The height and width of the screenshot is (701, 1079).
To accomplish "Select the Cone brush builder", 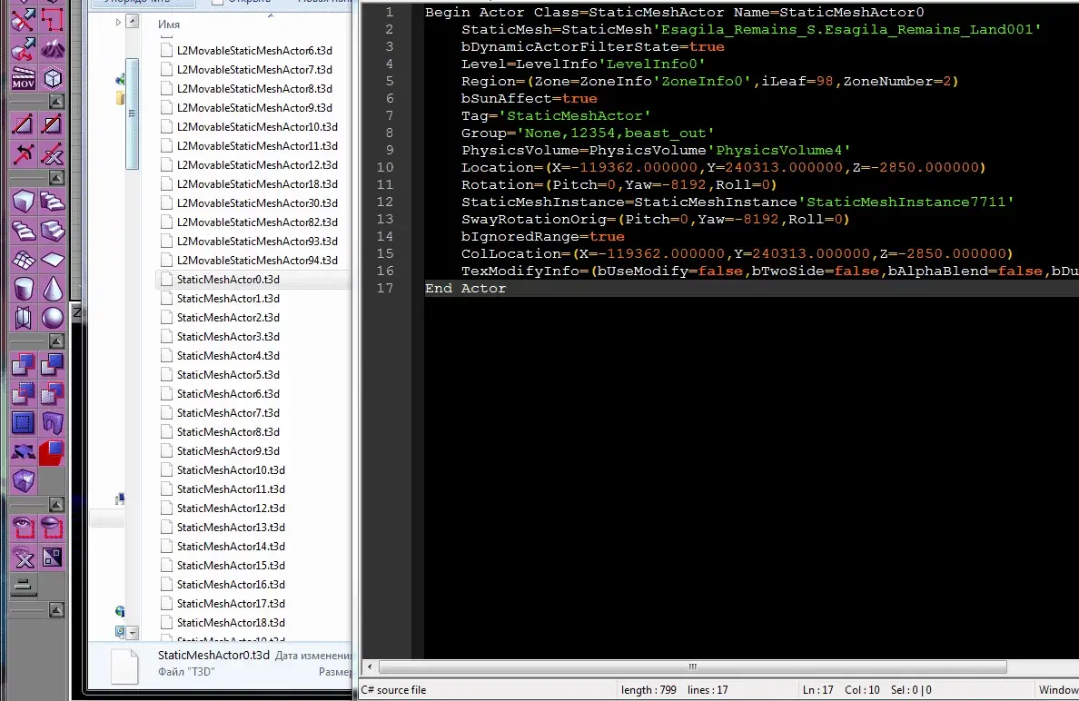I will coord(53,288).
